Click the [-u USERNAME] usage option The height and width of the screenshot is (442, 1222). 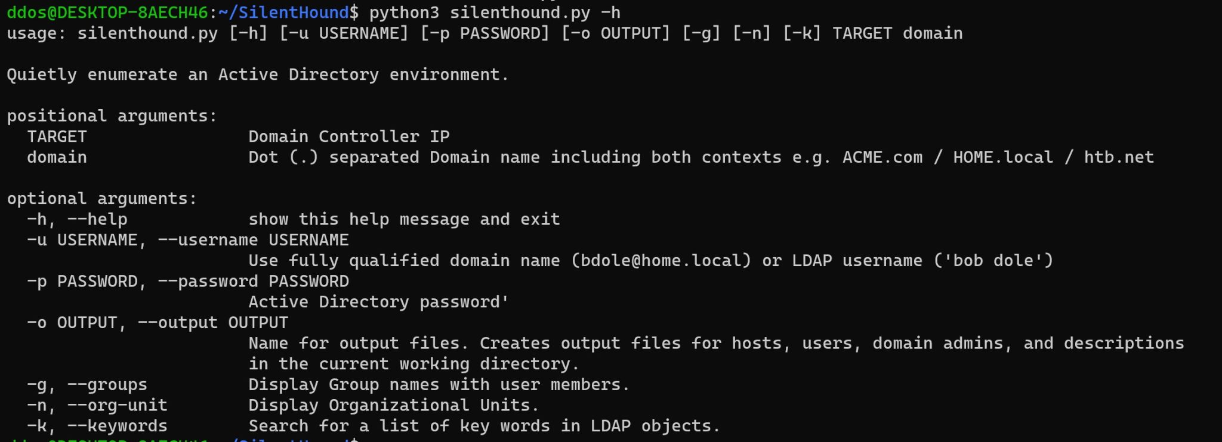(x=344, y=33)
